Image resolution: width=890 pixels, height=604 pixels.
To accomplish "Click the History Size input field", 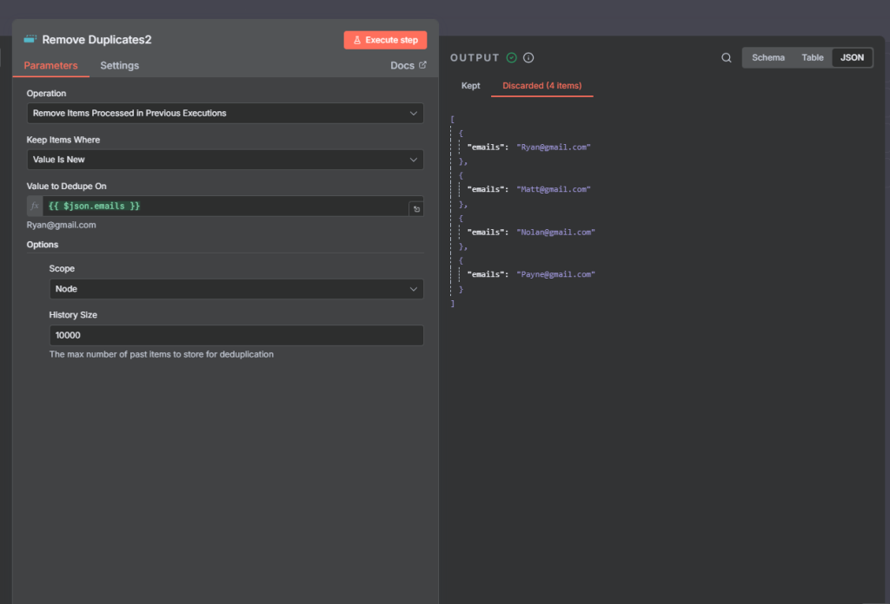I will pos(236,336).
